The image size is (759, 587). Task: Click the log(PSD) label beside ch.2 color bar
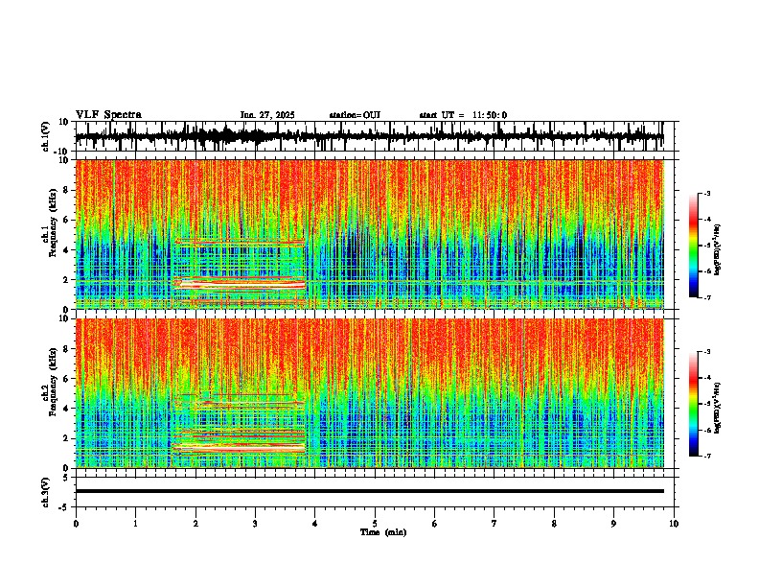point(718,409)
